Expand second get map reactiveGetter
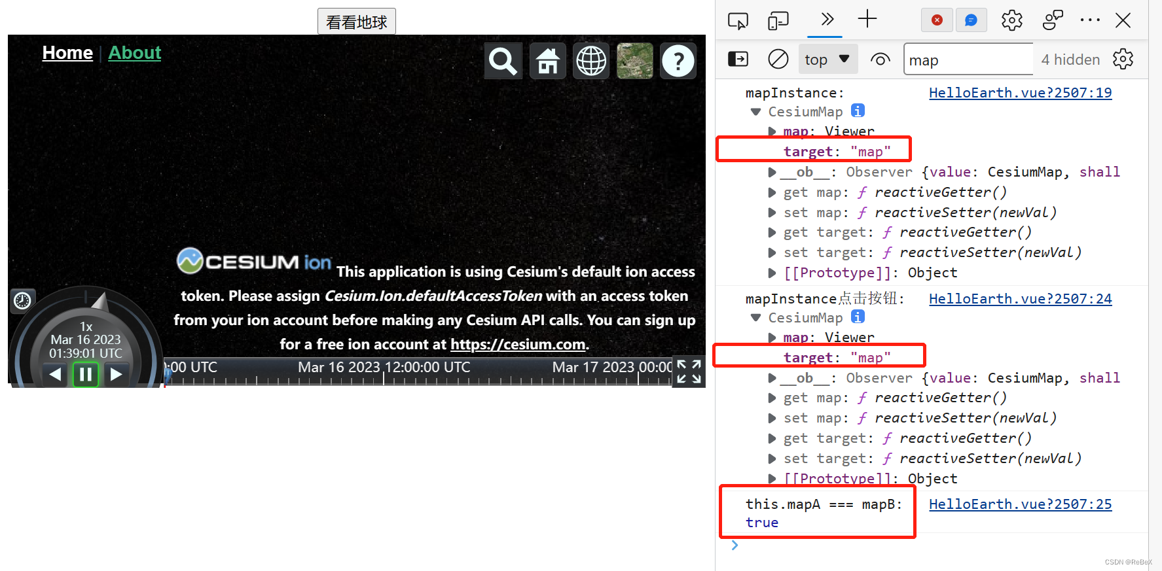This screenshot has height=571, width=1162. point(772,398)
